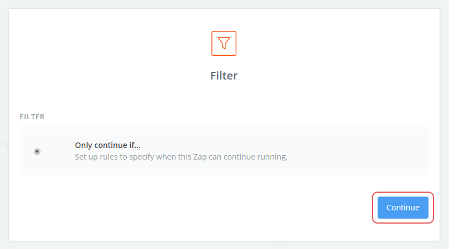This screenshot has width=449, height=249.
Task: Click the 'Only continue if...' option title
Action: coord(108,145)
